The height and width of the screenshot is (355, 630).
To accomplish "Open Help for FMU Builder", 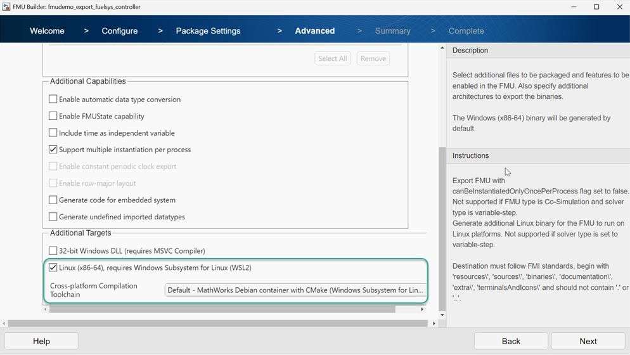I will point(41,341).
